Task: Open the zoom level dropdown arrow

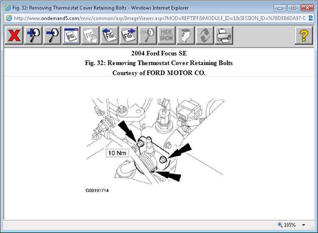Action: pos(303,225)
